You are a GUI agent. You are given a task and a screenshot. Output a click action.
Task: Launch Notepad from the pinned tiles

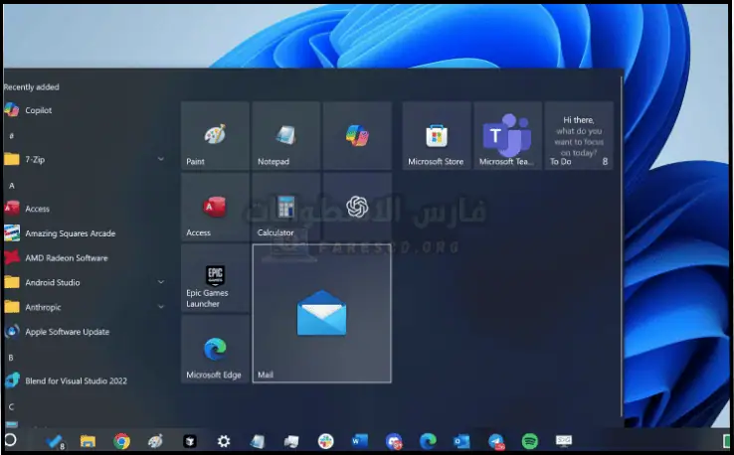click(x=286, y=136)
